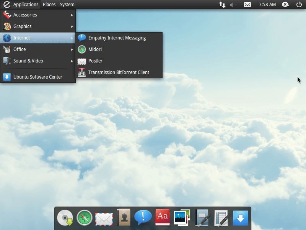Launch Transmission BitTorrent Client

click(119, 72)
